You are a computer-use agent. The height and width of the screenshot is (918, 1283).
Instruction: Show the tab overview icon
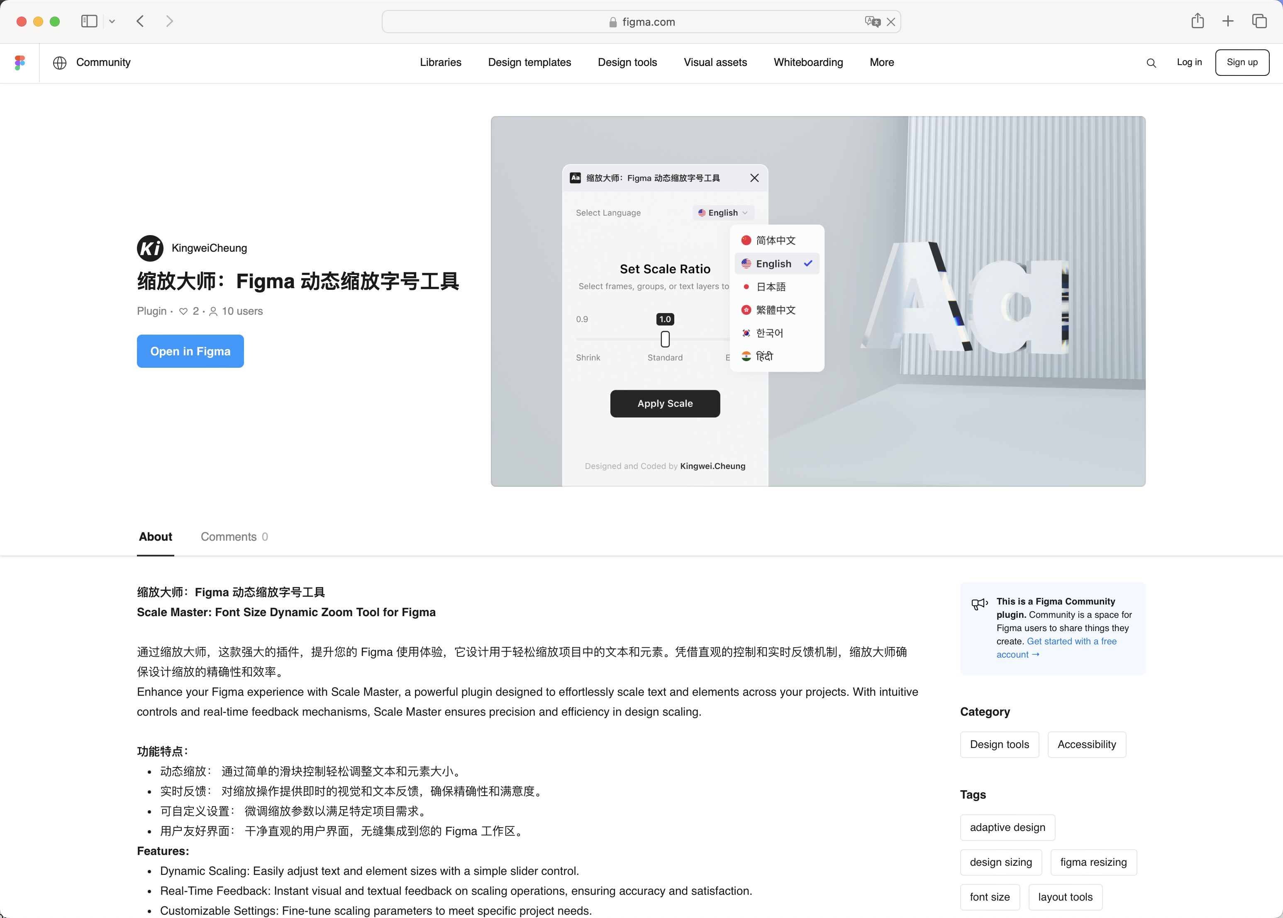pyautogui.click(x=1259, y=22)
